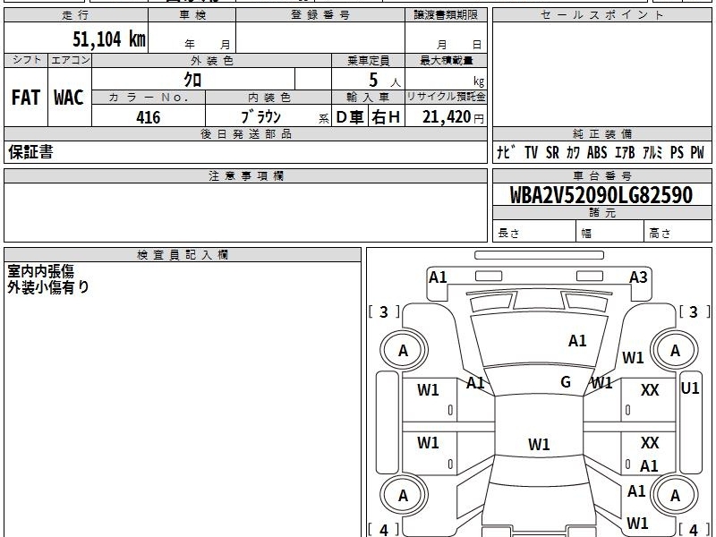Select the 車検 header cell
The width and height of the screenshot is (716, 537).
click(192, 15)
